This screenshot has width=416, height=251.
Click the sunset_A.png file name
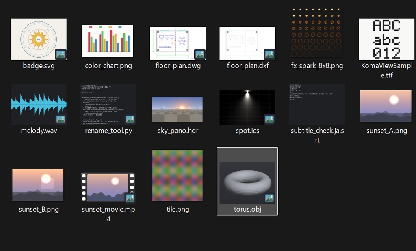click(x=386, y=131)
